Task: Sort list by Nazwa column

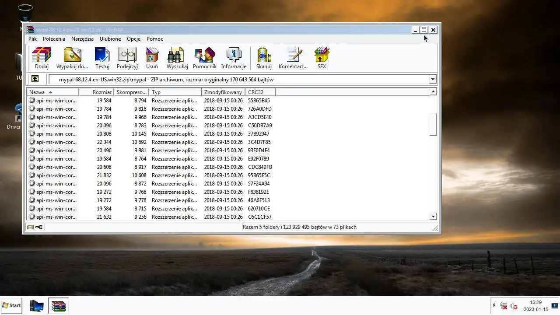Action: [x=52, y=92]
